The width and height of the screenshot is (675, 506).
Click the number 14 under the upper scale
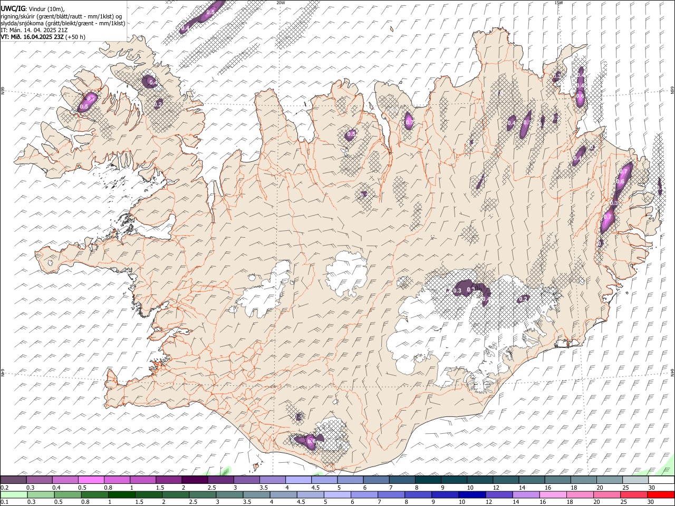[x=521, y=488]
